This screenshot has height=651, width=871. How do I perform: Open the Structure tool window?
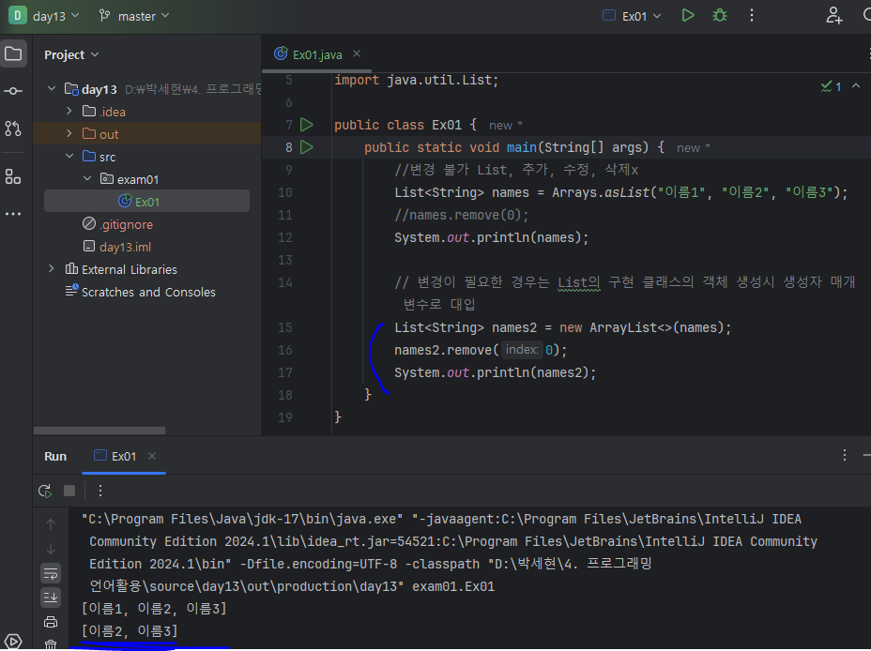click(x=13, y=176)
